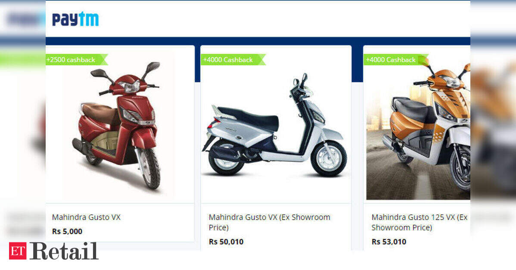The height and width of the screenshot is (270, 516).
Task: Open the Mahindra Gusto 125 VX title link
Action: (x=419, y=222)
